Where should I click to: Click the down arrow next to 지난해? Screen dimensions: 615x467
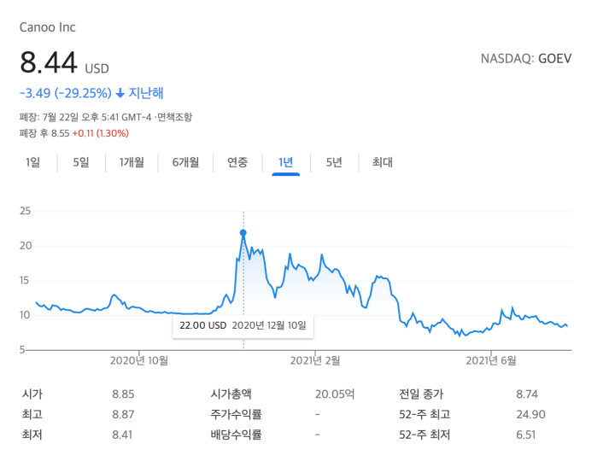[120, 93]
